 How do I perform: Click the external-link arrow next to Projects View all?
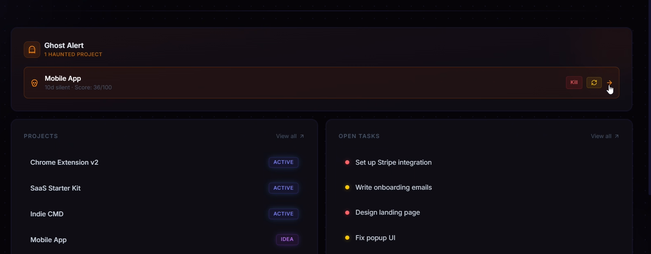coord(302,136)
